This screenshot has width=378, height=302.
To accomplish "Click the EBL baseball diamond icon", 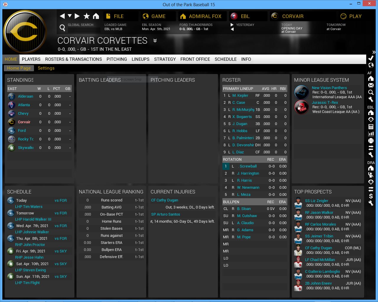I will tap(371, 119).
